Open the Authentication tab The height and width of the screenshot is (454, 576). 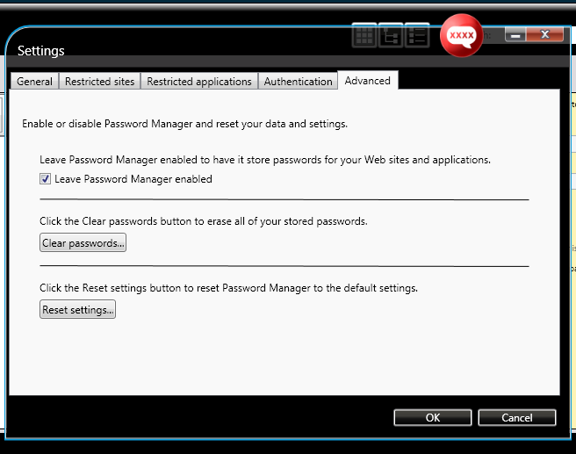click(x=299, y=82)
